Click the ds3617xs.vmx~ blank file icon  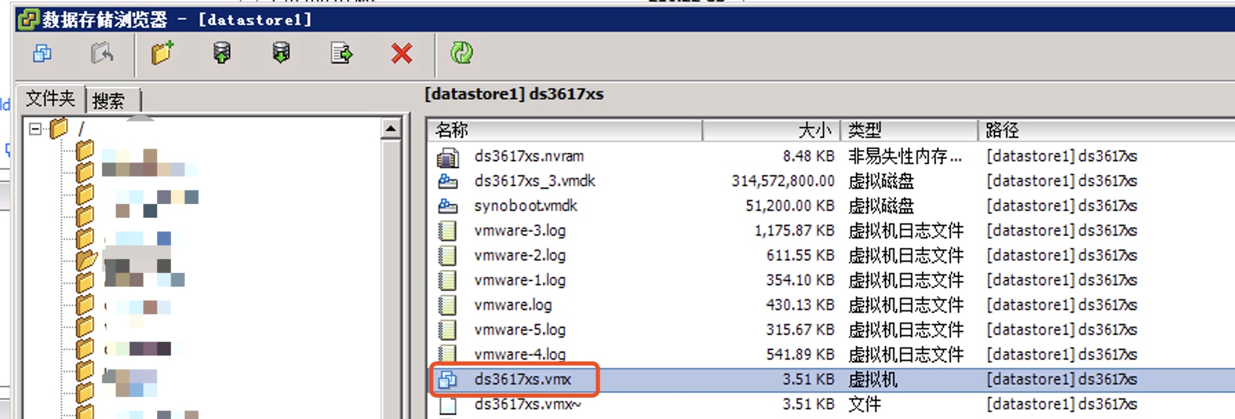448,405
